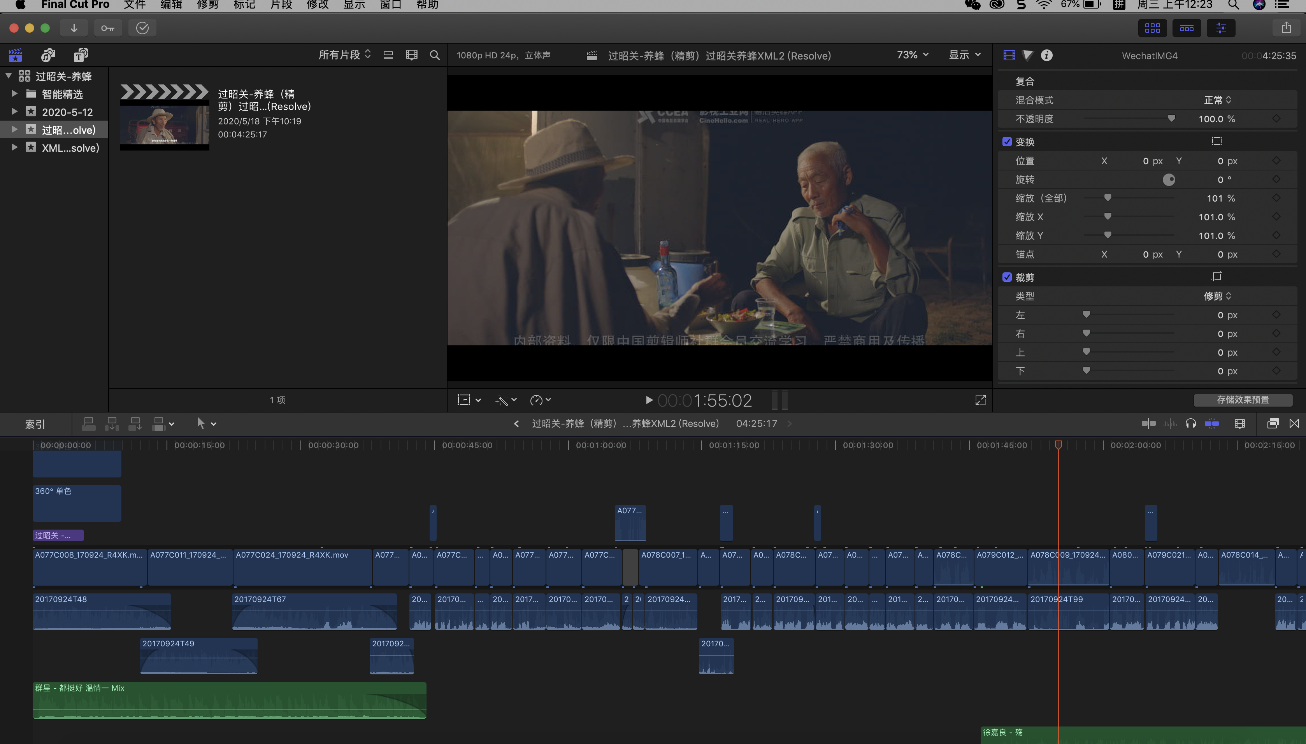Adjust the 不透明度 opacity slider
Image resolution: width=1306 pixels, height=744 pixels.
pos(1171,119)
